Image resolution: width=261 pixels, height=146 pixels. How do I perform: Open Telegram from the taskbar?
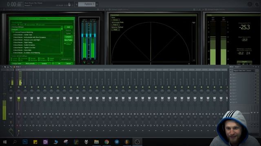point(117,142)
